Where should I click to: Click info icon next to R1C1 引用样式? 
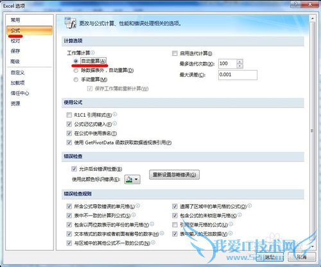click(x=115, y=114)
